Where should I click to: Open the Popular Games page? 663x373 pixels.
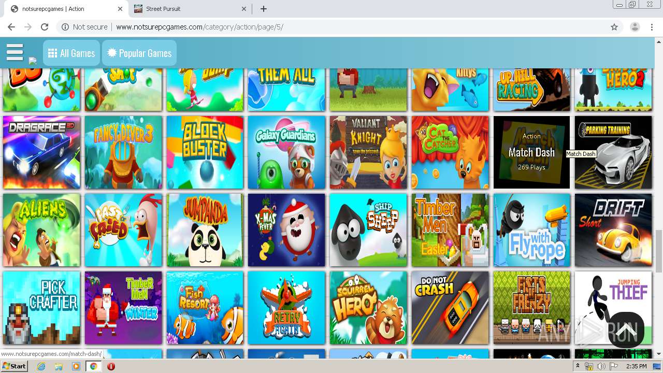click(139, 53)
